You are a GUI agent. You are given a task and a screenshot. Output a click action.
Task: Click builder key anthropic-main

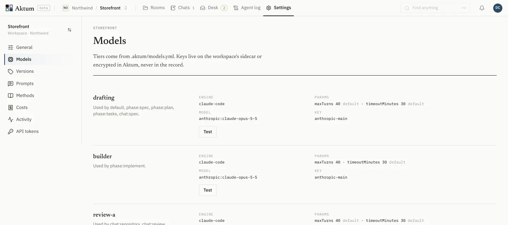(331, 178)
